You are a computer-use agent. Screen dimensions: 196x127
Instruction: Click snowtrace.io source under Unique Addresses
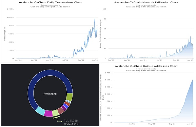150,69
